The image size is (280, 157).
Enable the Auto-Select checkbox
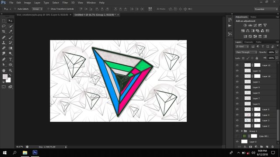pyautogui.click(x=15, y=9)
